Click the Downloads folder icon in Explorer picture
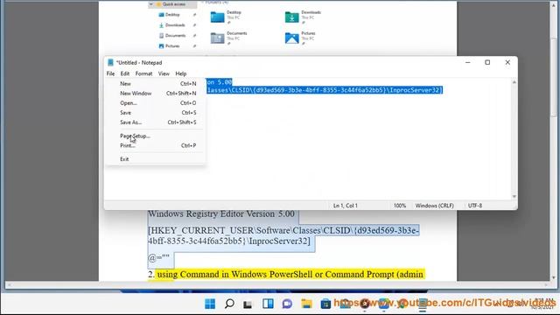Screen dimensions: 560x315 point(291,17)
